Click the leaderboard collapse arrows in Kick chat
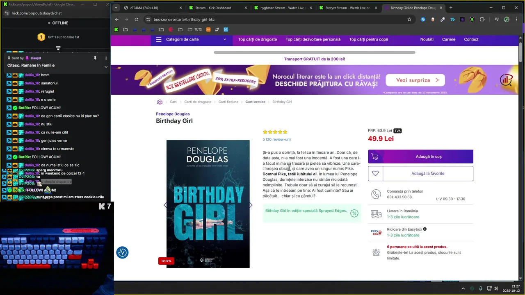 point(58,48)
